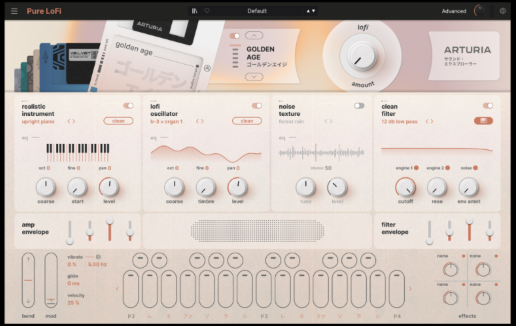Viewport: 516px width, 326px height.
Task: Click the filter cutoff knob
Action: coord(405,187)
